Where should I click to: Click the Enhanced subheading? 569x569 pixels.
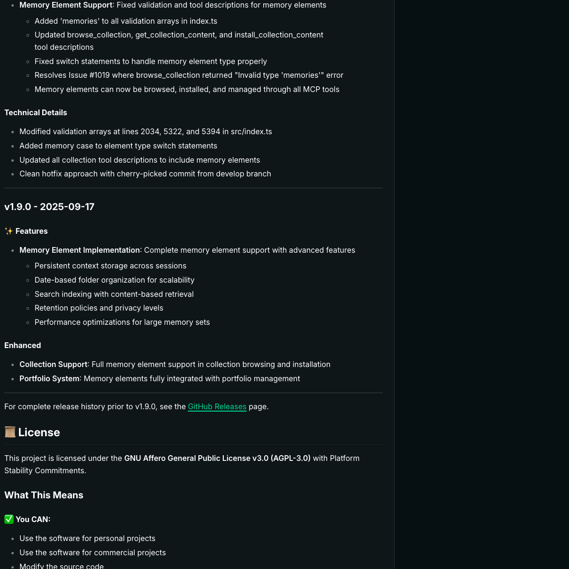click(23, 346)
